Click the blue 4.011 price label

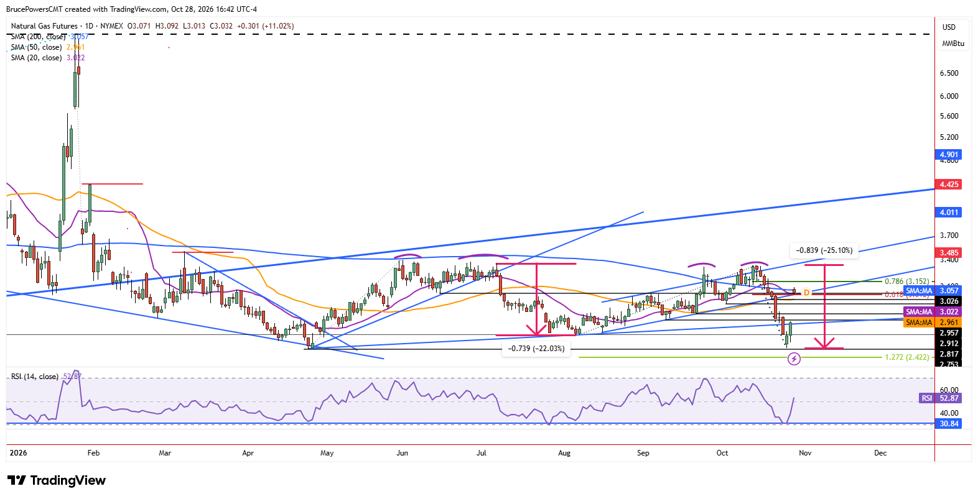pos(949,213)
